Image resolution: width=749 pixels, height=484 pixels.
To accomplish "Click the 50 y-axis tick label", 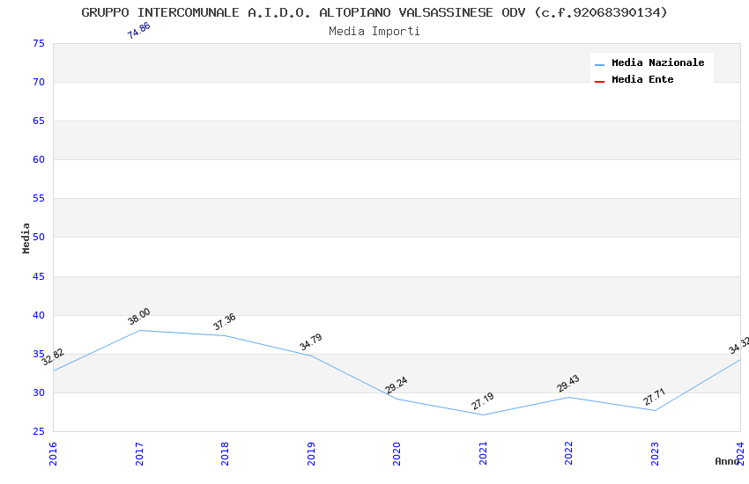I will pos(39,237).
